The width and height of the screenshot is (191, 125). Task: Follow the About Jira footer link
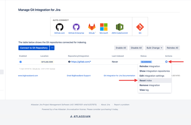click(106, 105)
